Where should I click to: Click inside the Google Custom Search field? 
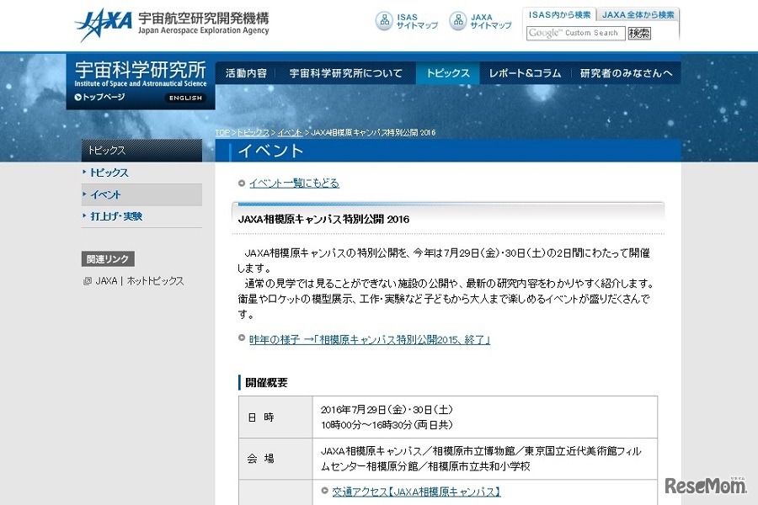tap(577, 33)
